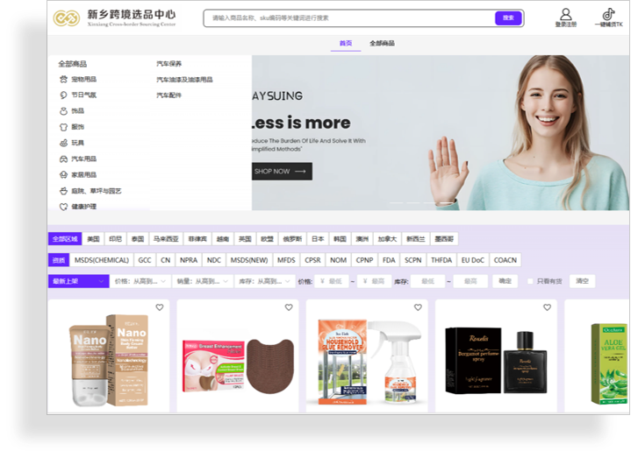Enable the in-stock only (只看有货) checkbox
Viewport: 631px width, 458px height.
530,281
